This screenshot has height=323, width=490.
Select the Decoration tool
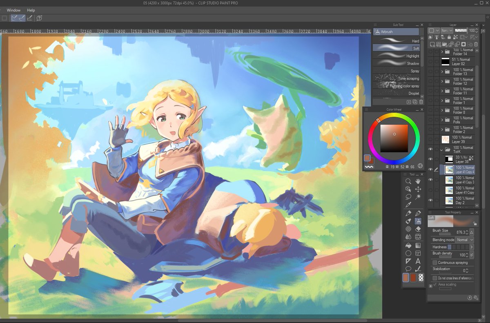point(408,229)
